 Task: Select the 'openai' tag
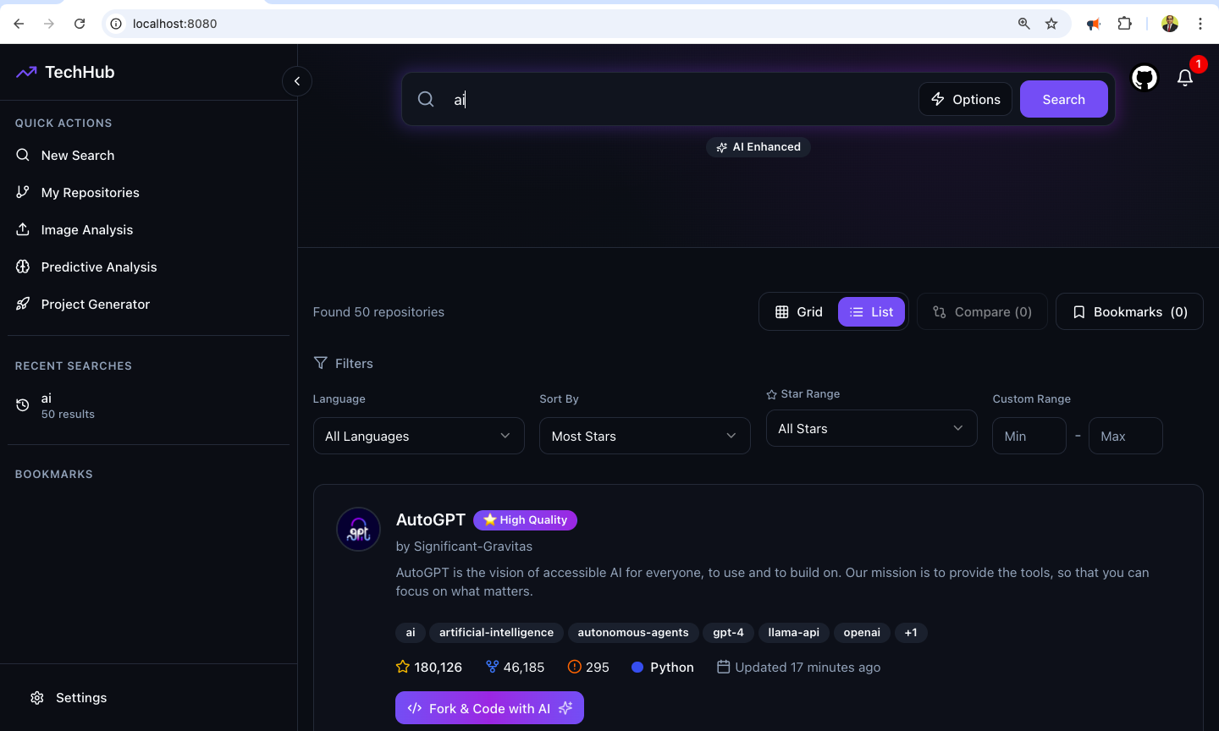[x=862, y=633]
